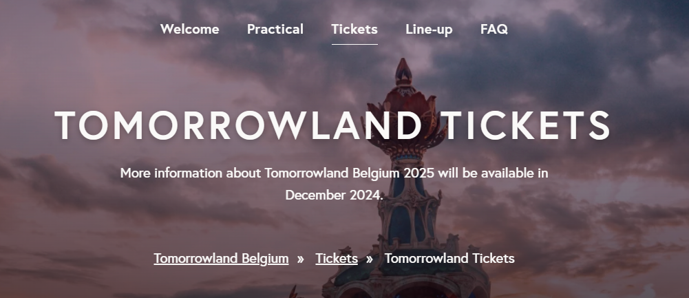Click the "December 2024." text line

click(335, 195)
